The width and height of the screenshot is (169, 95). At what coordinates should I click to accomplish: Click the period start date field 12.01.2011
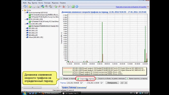point(73,83)
